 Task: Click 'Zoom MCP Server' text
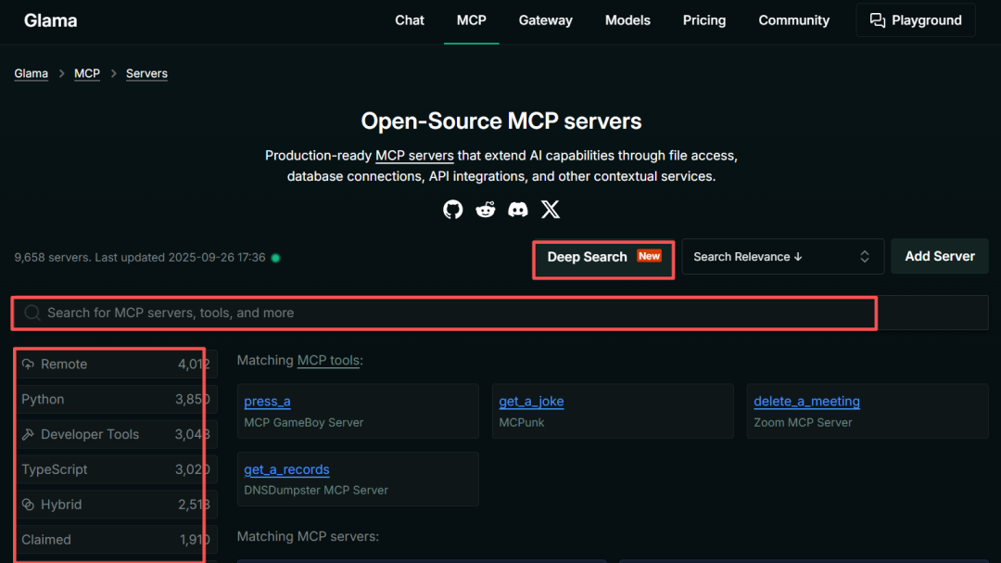(x=803, y=422)
